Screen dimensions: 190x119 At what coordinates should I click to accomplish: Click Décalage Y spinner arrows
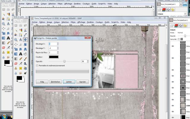click(58, 48)
